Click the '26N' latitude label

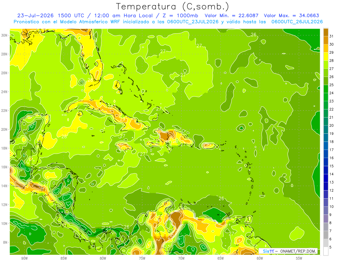pyautogui.click(x=5, y=73)
